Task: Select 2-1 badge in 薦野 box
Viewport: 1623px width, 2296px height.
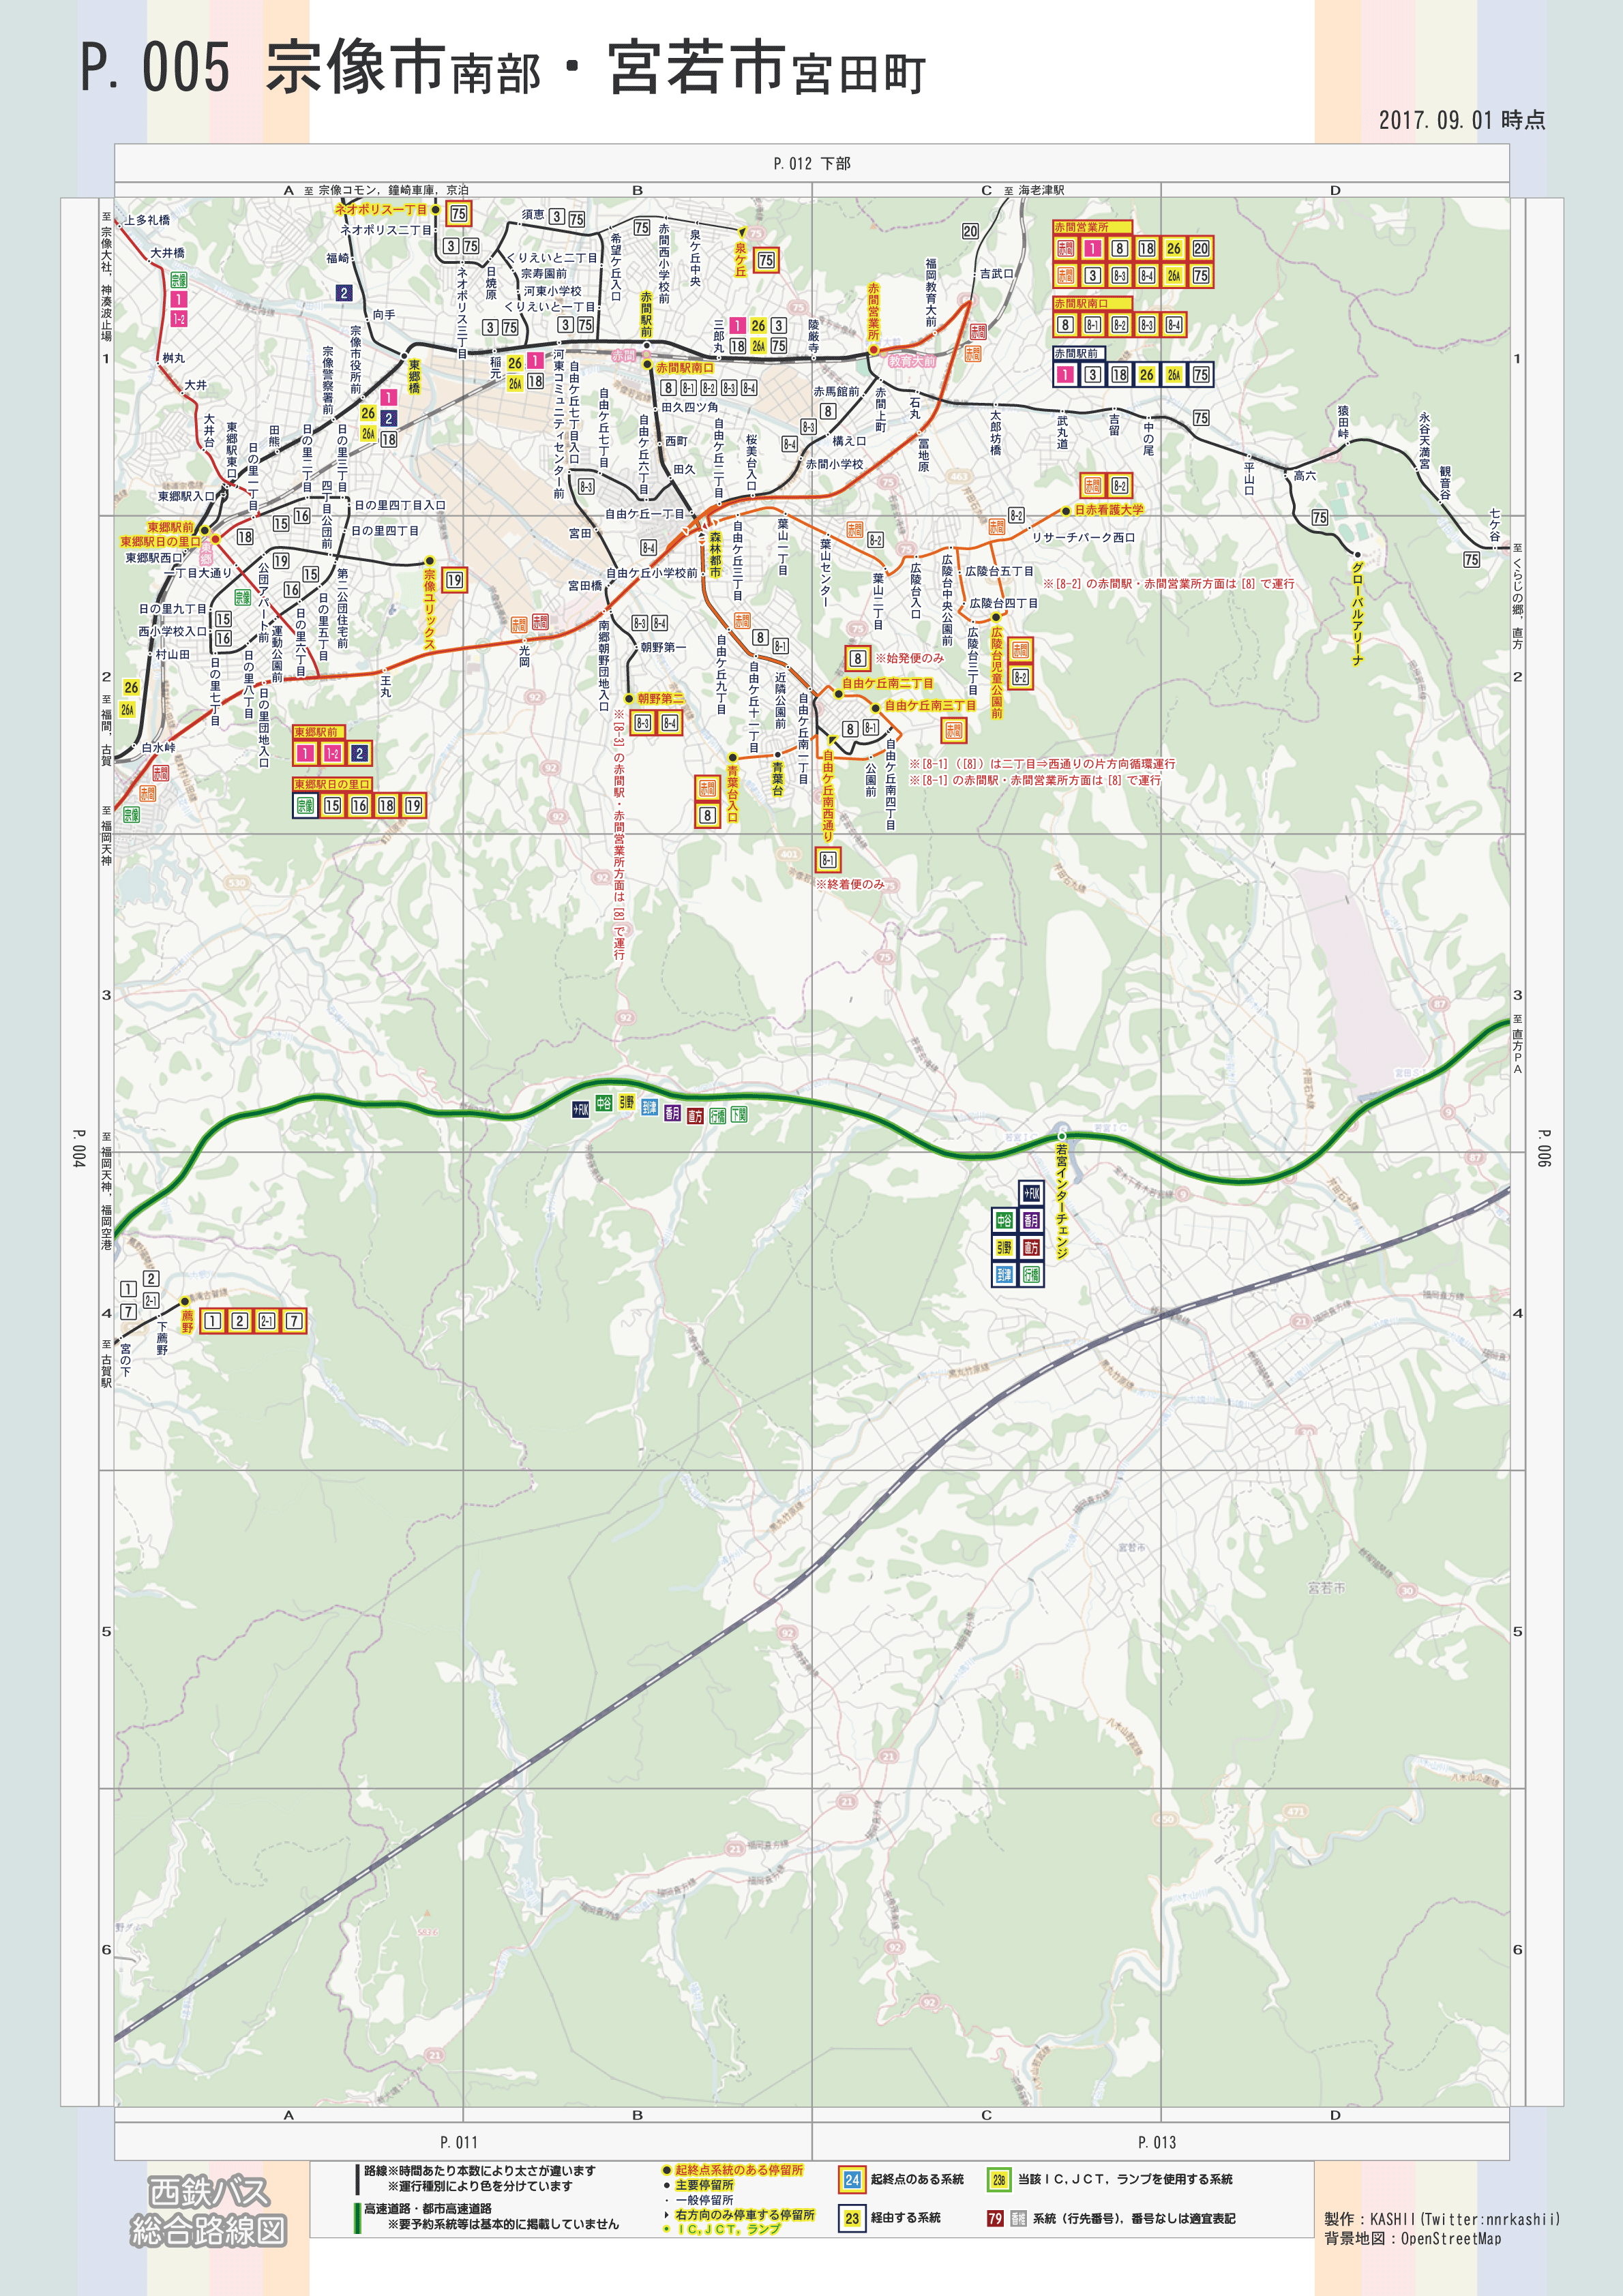Action: [266, 1321]
